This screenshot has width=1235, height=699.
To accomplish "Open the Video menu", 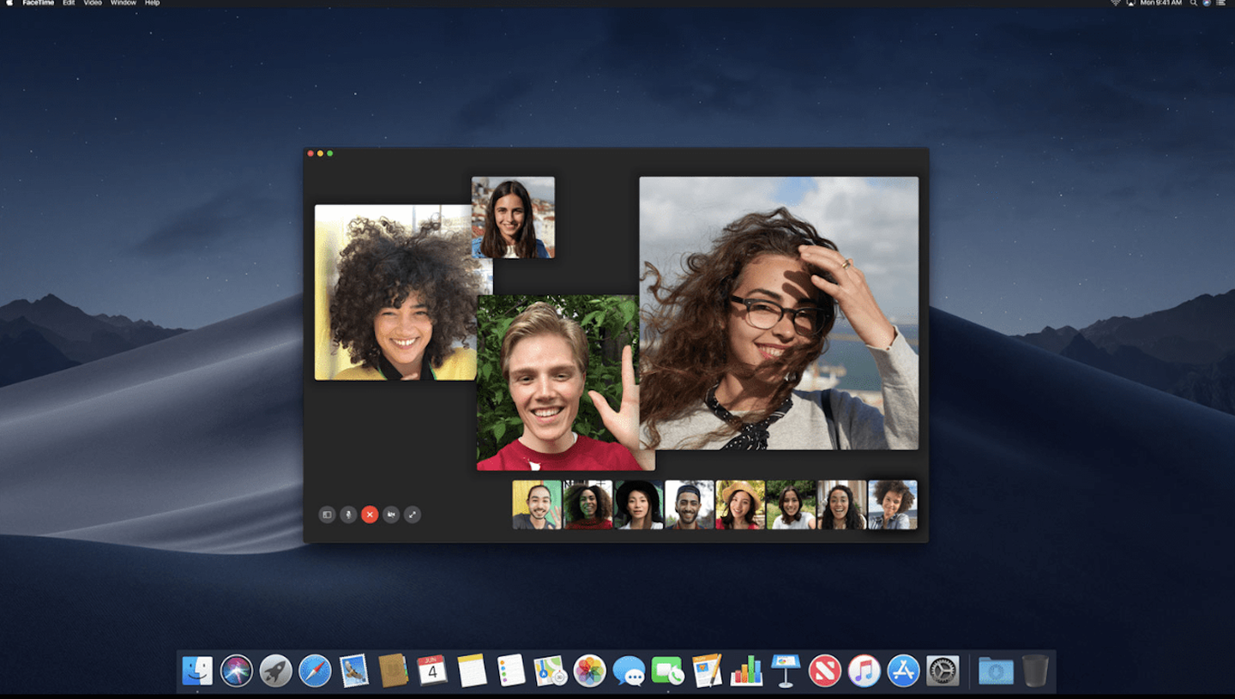I will (x=93, y=3).
